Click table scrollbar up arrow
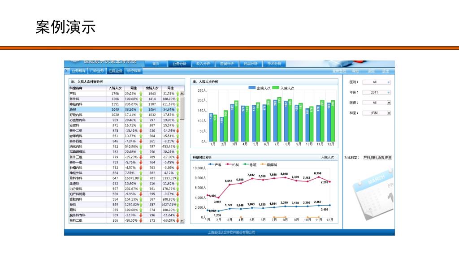459x258 pixels. point(182,93)
